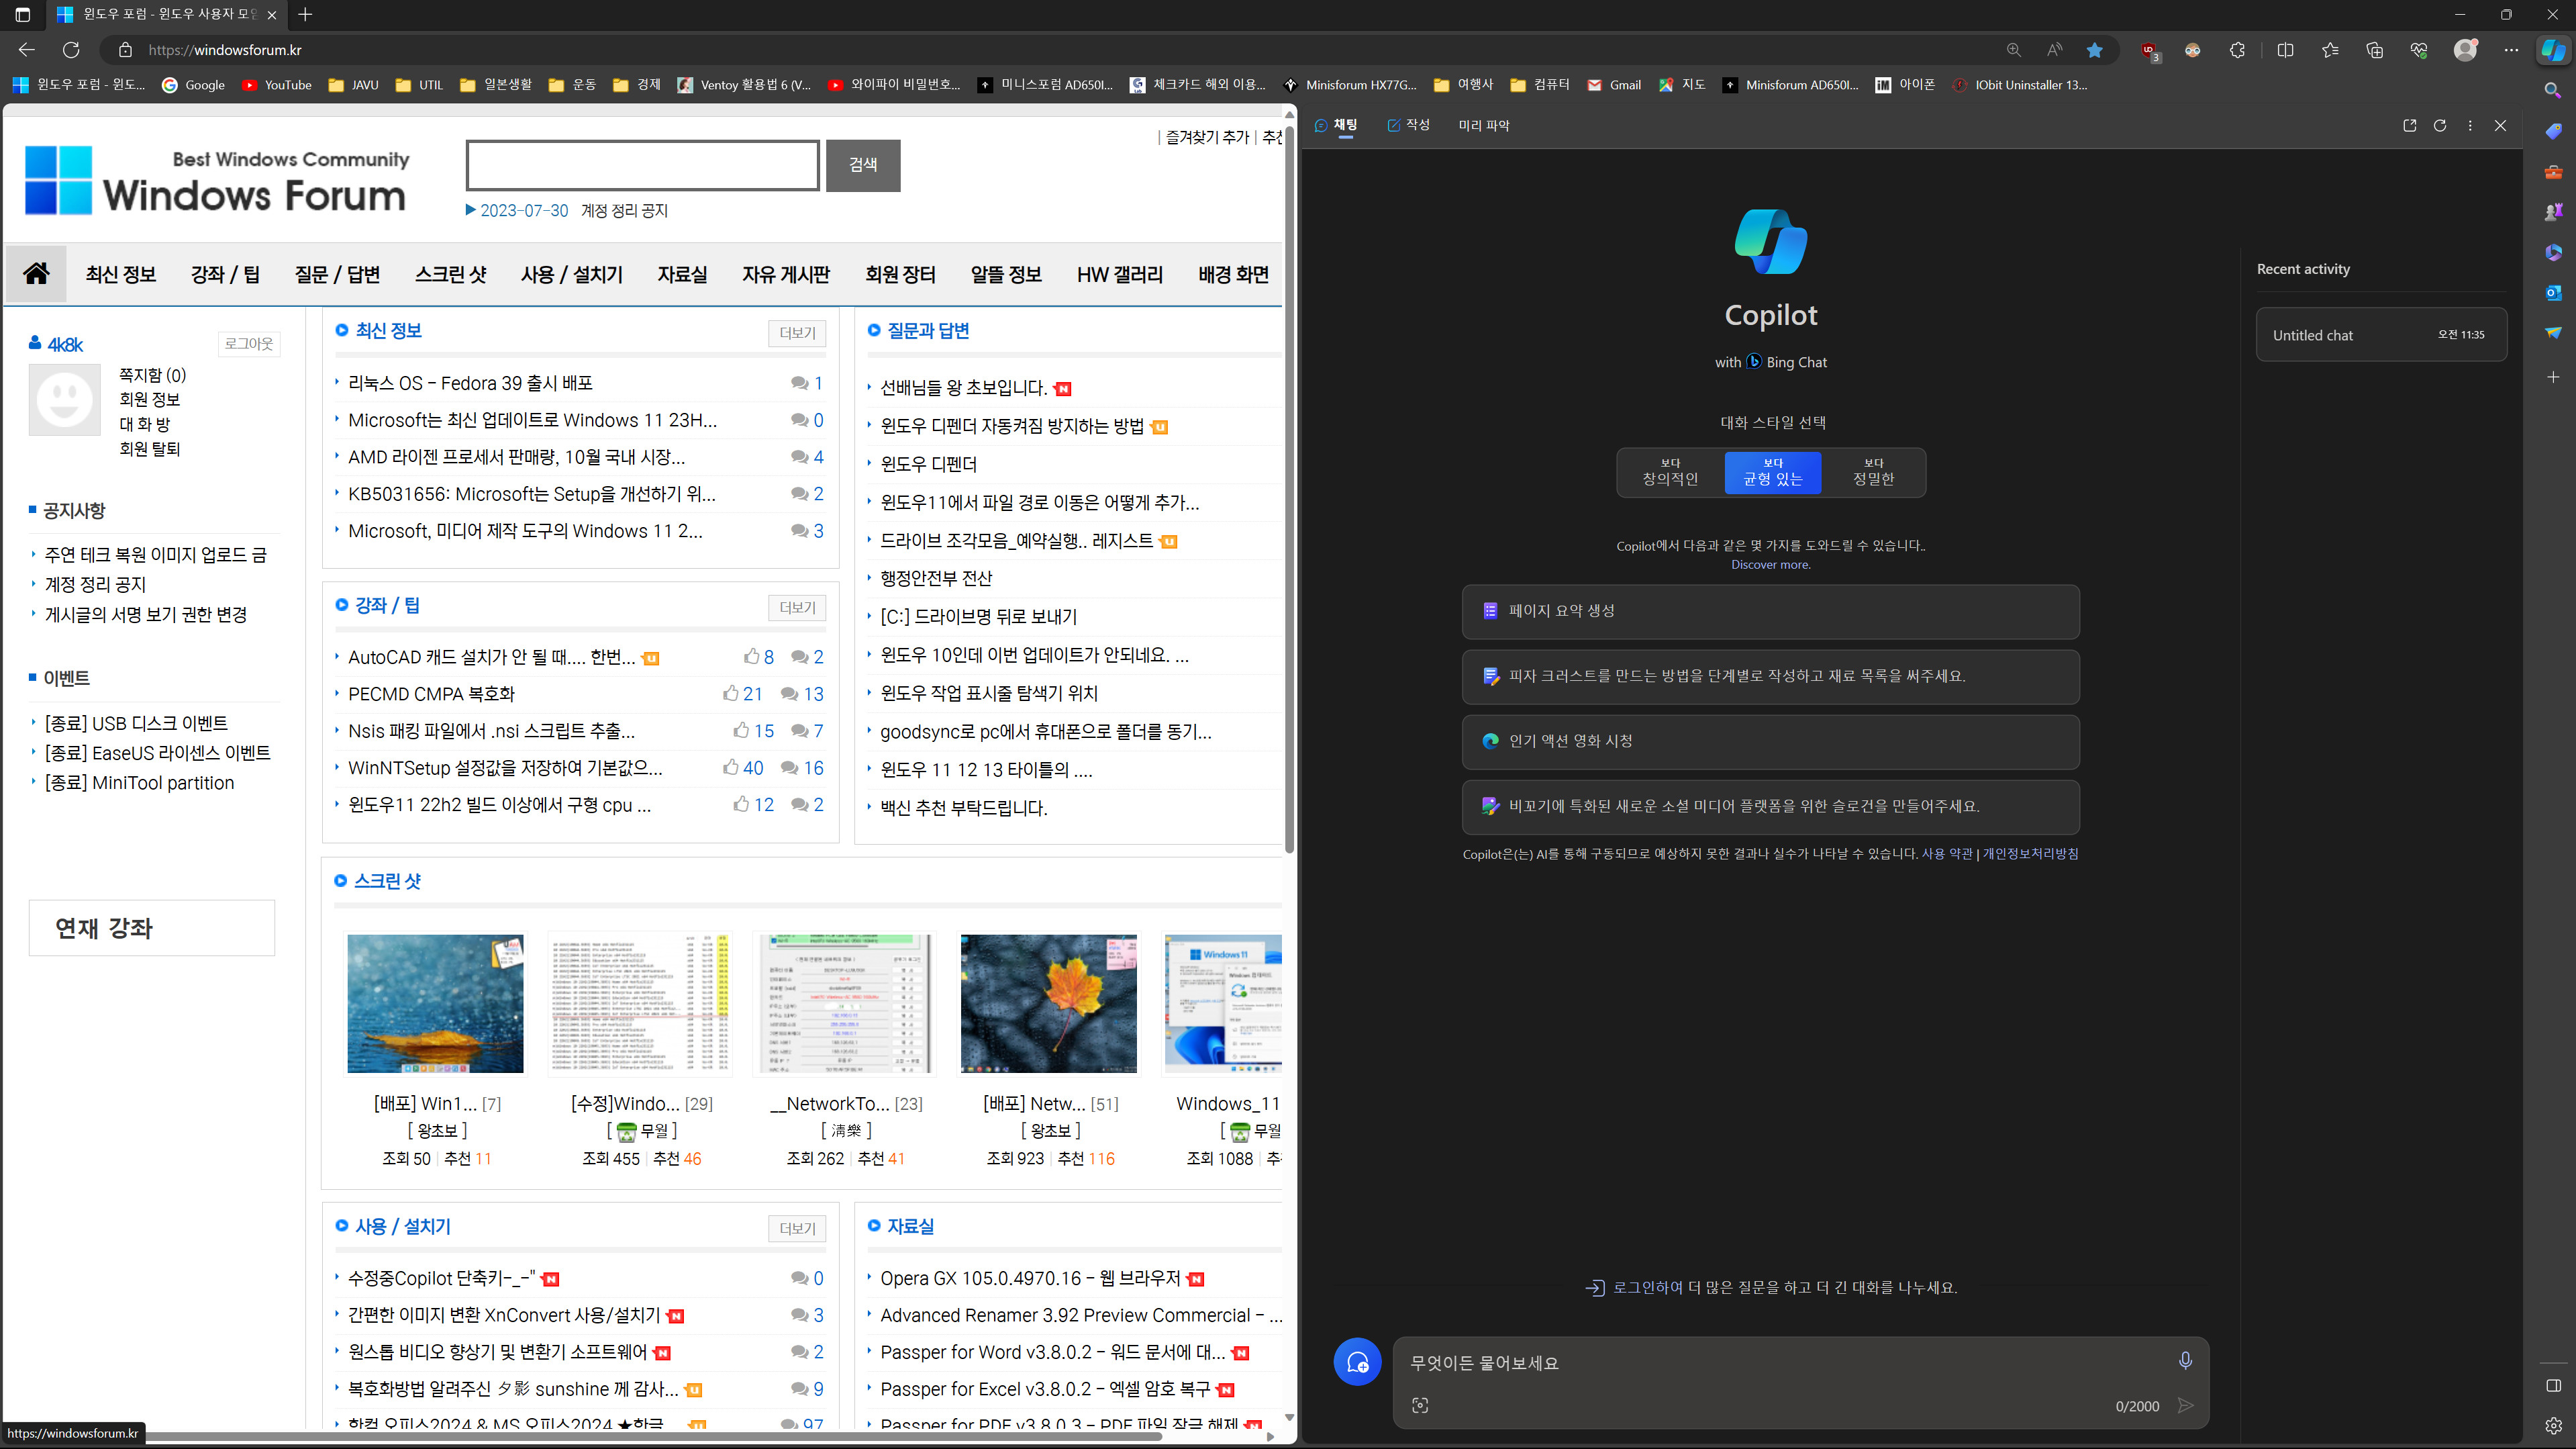Select the 정밀한 conversation style
2576x1449 pixels.
pos(1873,472)
